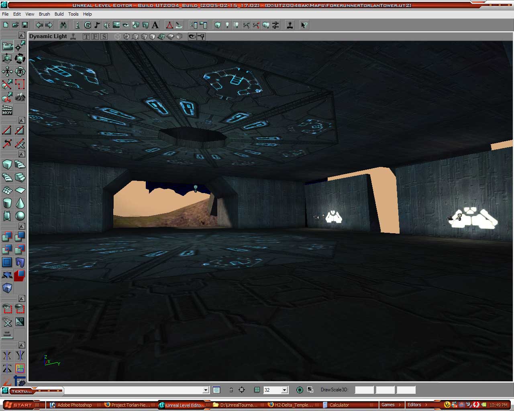The image size is (514, 411).
Task: Select Terrain Editing mountain tool
Action: coord(20,98)
